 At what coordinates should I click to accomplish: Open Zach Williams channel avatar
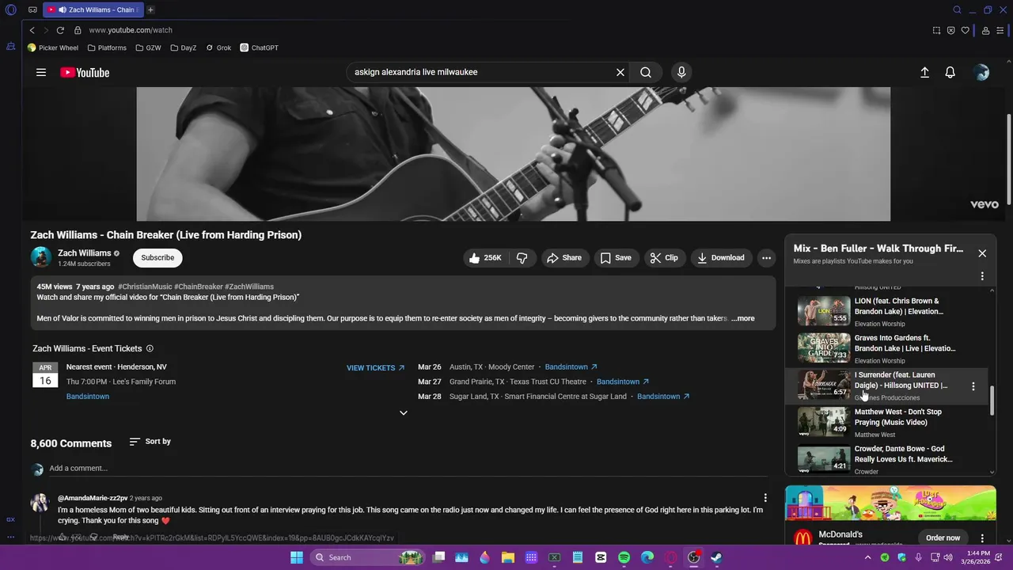(40, 257)
